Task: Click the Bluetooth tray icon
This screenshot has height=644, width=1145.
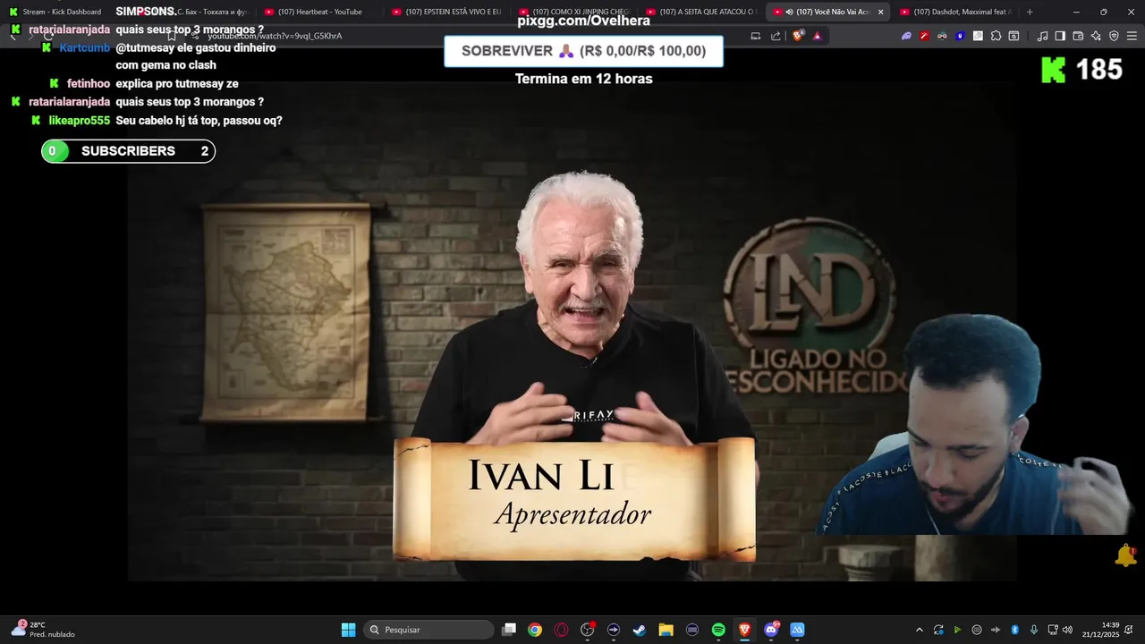Action: (1014, 630)
